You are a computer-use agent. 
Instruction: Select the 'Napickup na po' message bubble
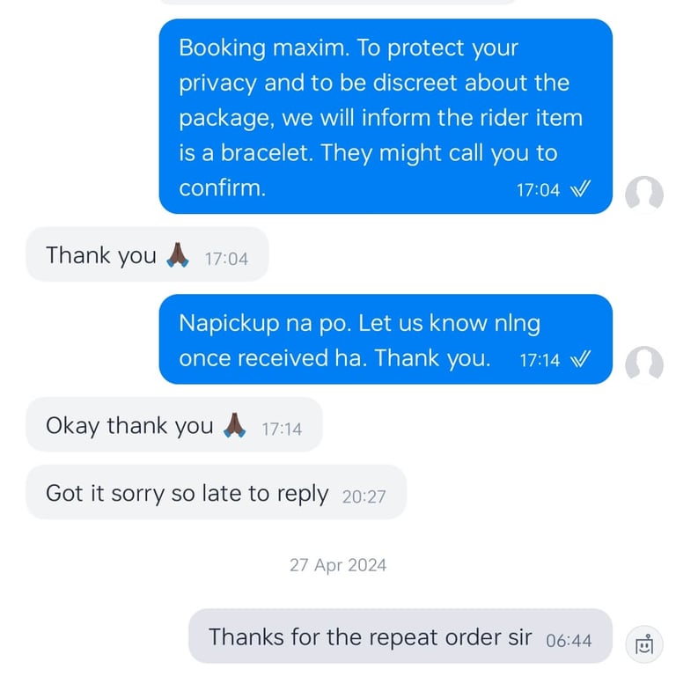click(x=386, y=339)
